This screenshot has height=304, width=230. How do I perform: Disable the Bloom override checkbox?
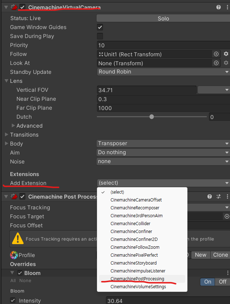pos(20,273)
